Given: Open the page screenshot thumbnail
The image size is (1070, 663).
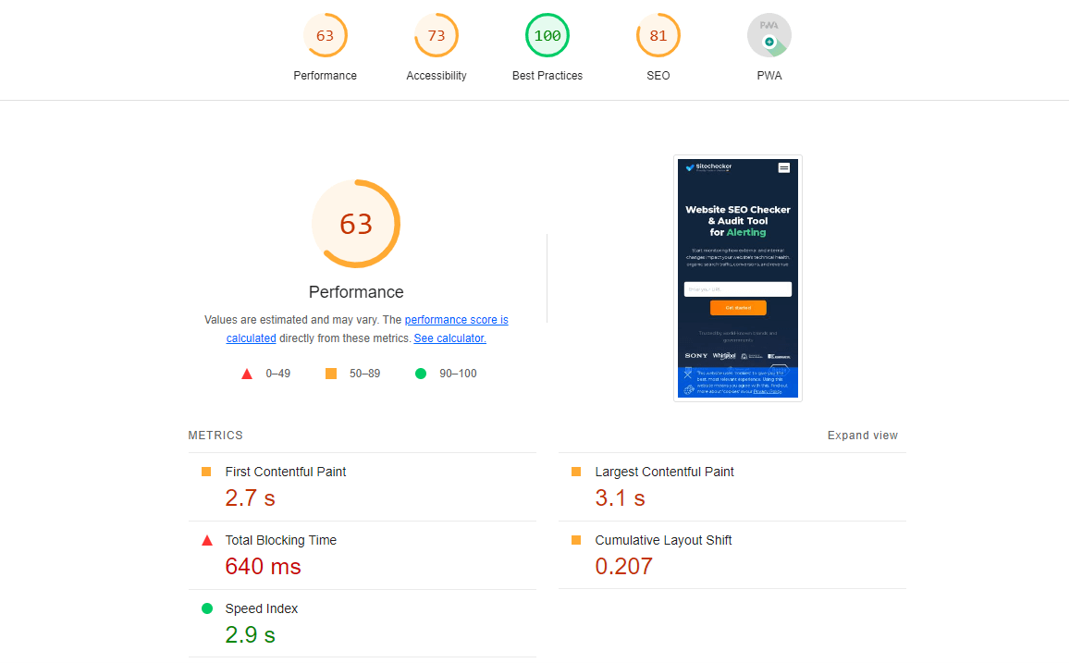Looking at the screenshot, I should [x=738, y=278].
